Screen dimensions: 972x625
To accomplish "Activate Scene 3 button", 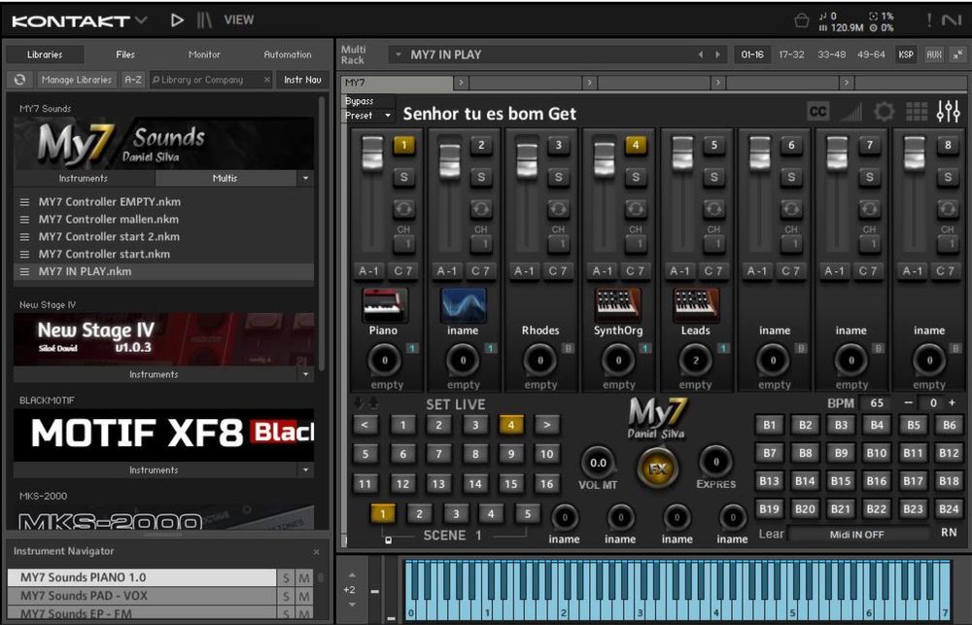I will (456, 513).
